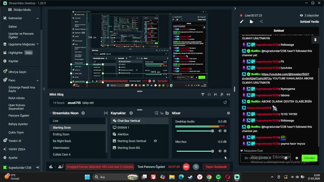Open Kayıtlar in the sidebar
The image size is (324, 182).
tap(11, 61)
